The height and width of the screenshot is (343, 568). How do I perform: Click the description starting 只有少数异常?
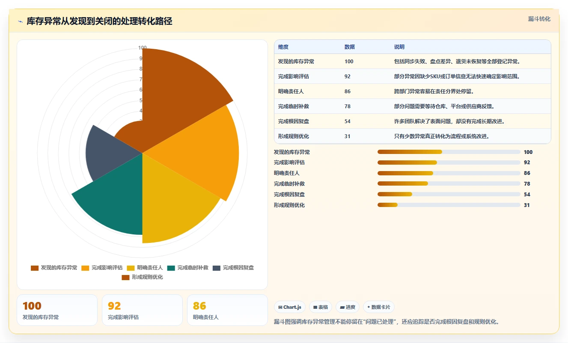pyautogui.click(x=442, y=136)
